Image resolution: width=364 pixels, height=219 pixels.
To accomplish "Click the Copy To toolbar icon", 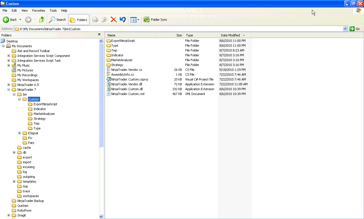I will point(105,20).
